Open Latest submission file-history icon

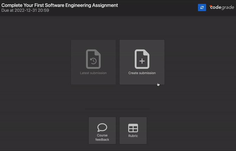click(93, 59)
